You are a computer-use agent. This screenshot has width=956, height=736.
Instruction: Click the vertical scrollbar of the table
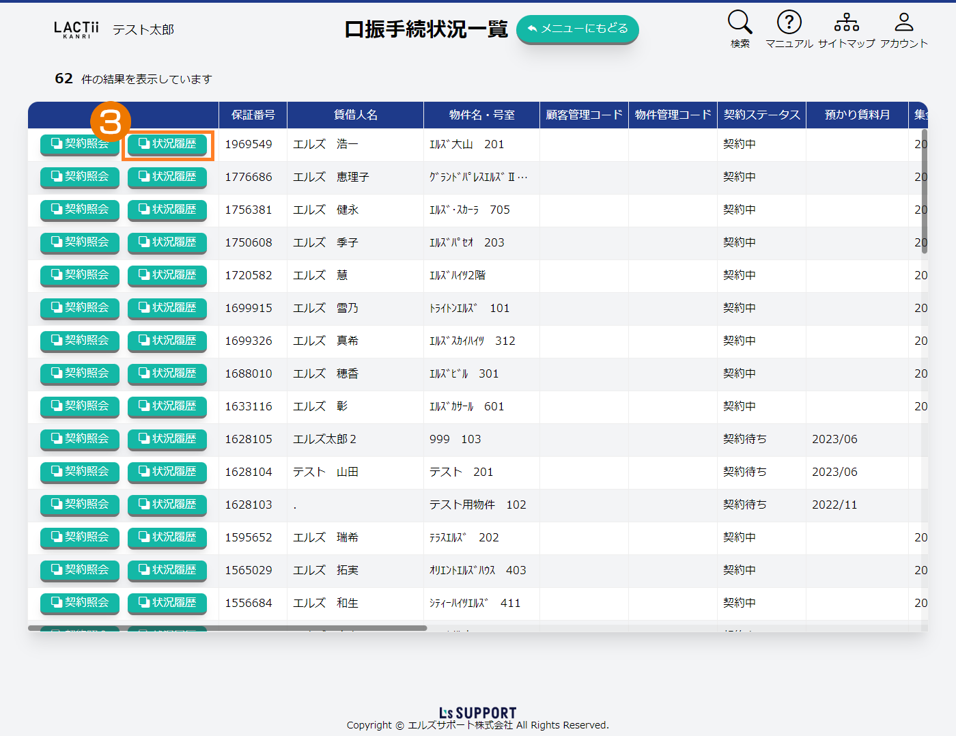pyautogui.click(x=925, y=191)
